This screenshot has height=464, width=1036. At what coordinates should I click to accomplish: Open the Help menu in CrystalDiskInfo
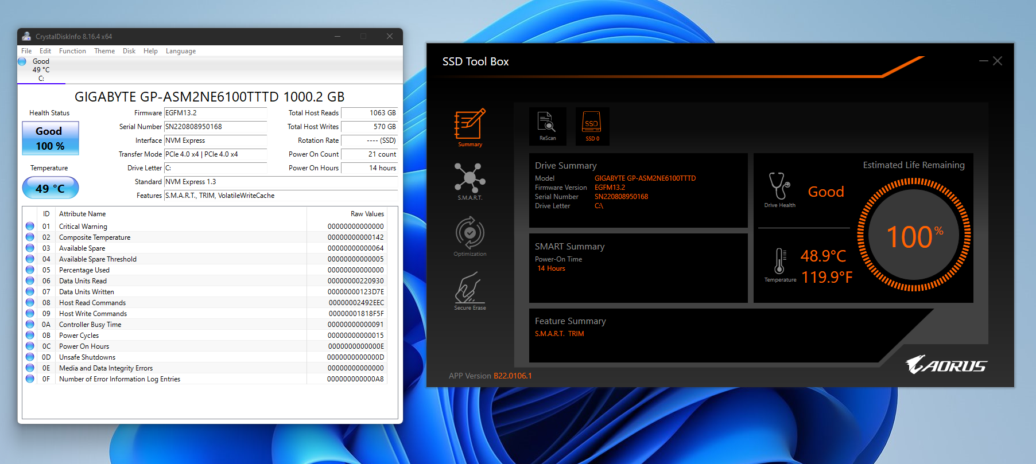[150, 51]
